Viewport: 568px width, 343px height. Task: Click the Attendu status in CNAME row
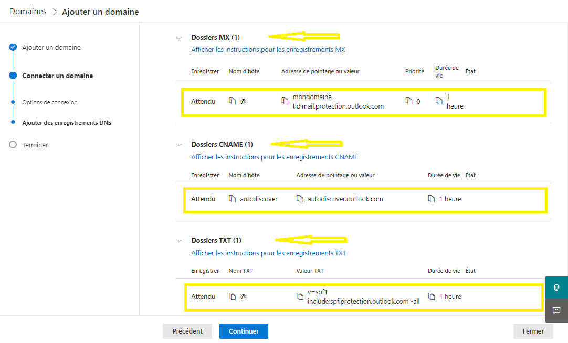(x=203, y=199)
